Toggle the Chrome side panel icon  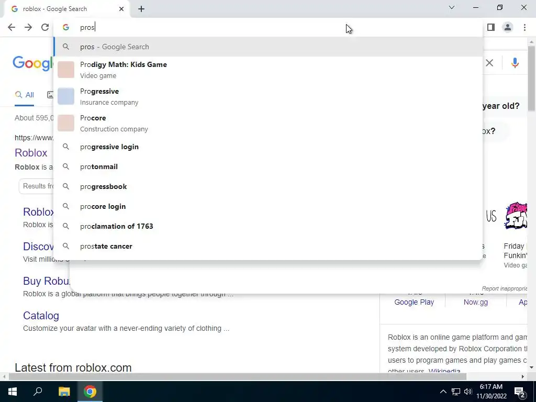[491, 27]
